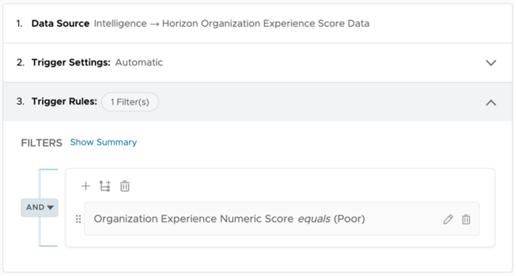Click the Horizon Organization Experience Score Data text
The width and height of the screenshot is (516, 276).
click(266, 24)
